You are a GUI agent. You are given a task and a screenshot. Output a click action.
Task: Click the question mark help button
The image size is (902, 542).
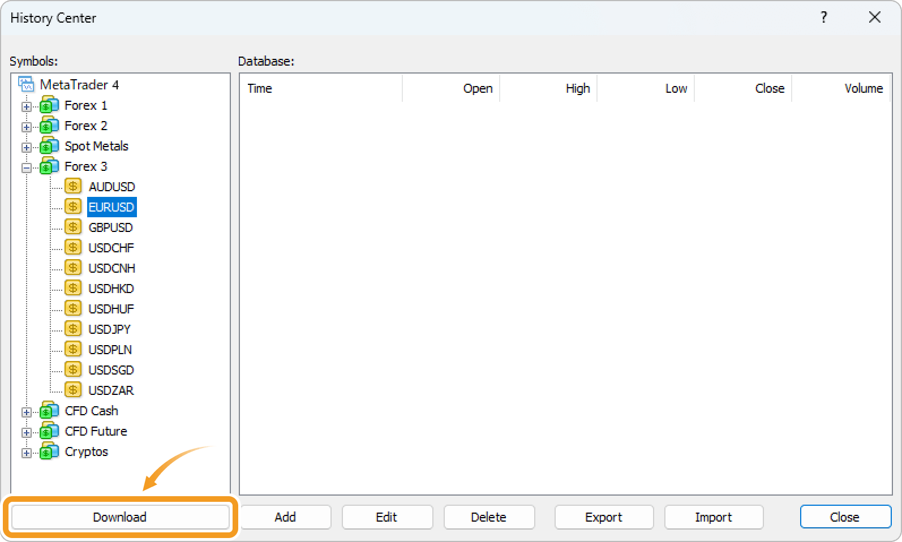pos(824,18)
